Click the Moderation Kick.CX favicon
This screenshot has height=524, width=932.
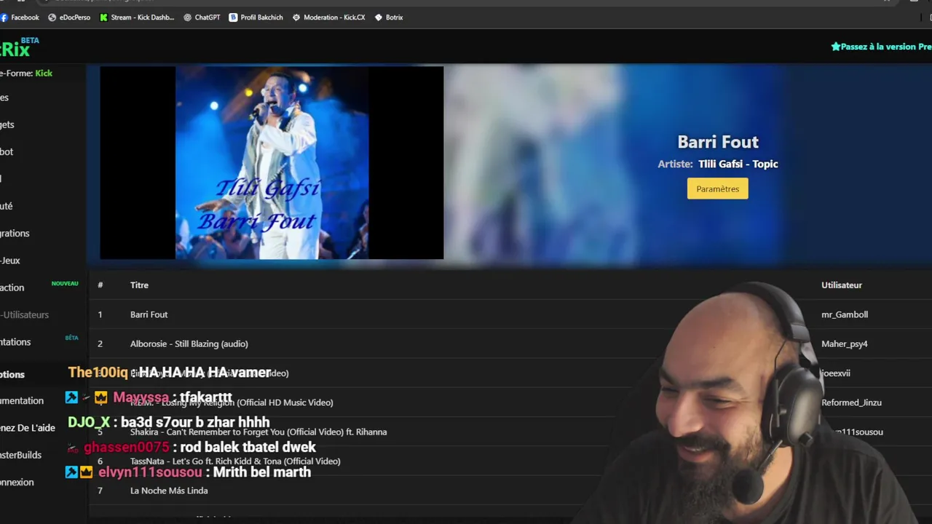point(296,17)
